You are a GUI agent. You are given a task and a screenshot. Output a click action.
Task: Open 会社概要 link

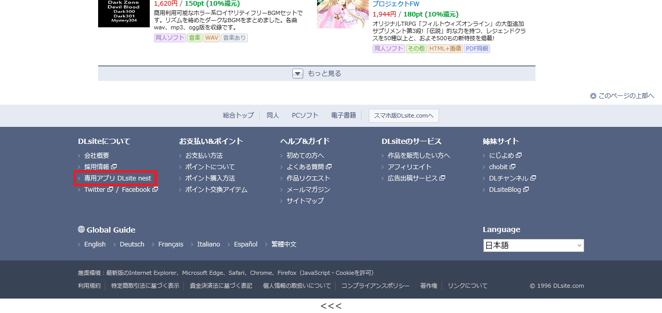click(97, 155)
